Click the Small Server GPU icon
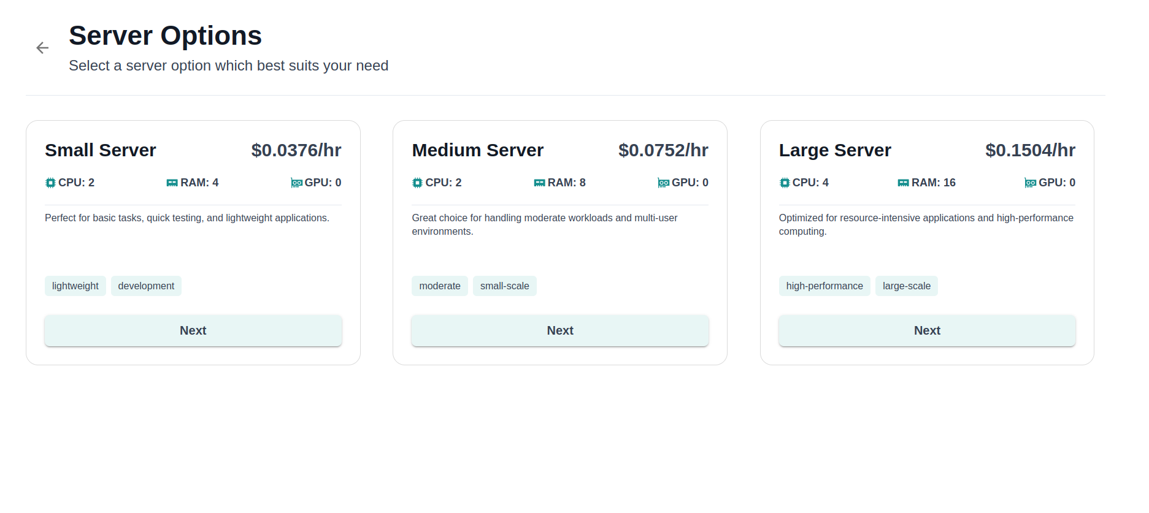Image resolution: width=1149 pixels, height=513 pixels. coord(296,183)
